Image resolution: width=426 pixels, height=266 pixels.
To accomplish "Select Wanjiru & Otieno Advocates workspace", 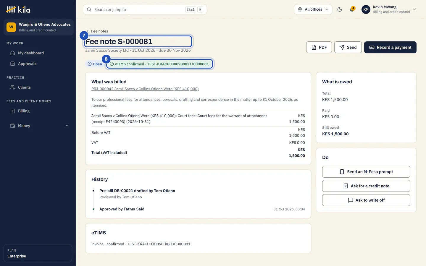I will tap(38, 27).
